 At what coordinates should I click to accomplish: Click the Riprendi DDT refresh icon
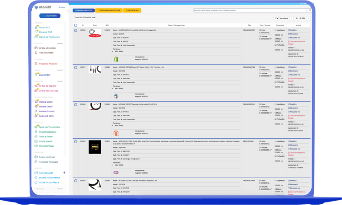[x=36, y=32]
